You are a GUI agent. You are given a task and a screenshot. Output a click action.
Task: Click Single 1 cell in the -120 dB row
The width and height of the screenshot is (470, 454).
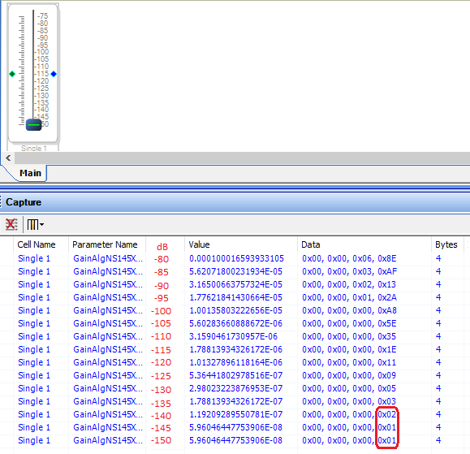34,362
